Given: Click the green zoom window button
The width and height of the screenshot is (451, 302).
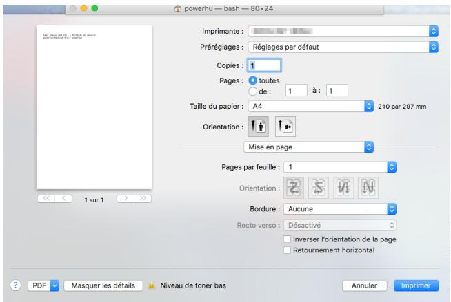Looking at the screenshot, I should tap(94, 8).
